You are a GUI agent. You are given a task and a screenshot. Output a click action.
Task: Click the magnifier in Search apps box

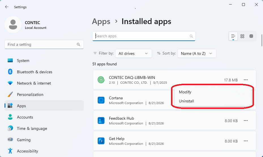pyautogui.click(x=191, y=36)
